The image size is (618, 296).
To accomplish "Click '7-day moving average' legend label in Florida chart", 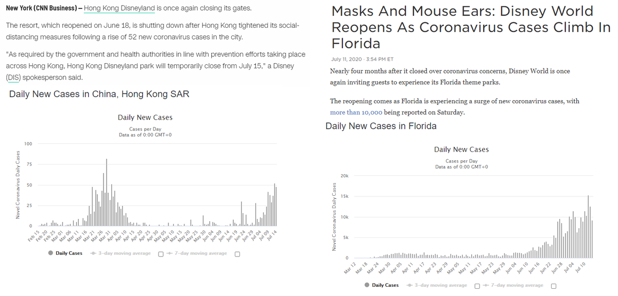I will pyautogui.click(x=517, y=285).
